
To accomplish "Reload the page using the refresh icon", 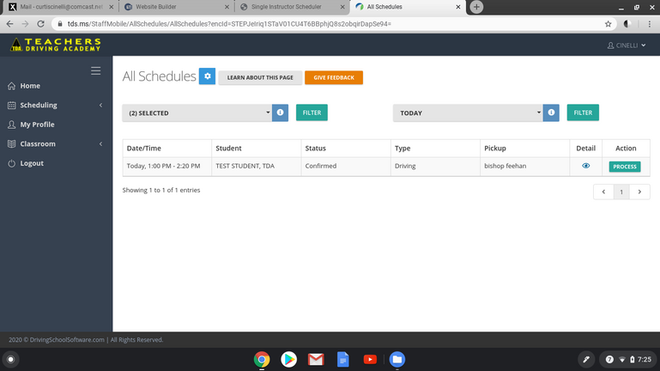I will pyautogui.click(x=40, y=24).
